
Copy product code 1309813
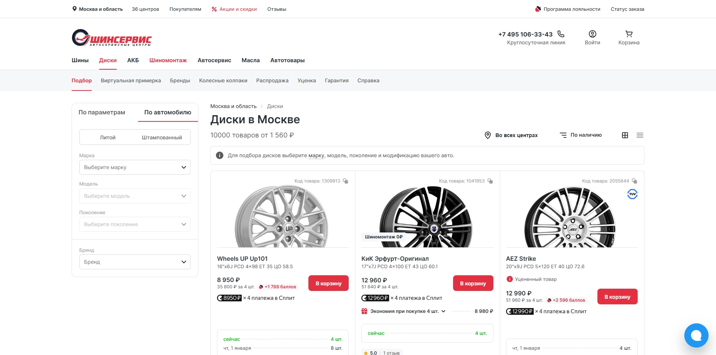[x=346, y=181]
